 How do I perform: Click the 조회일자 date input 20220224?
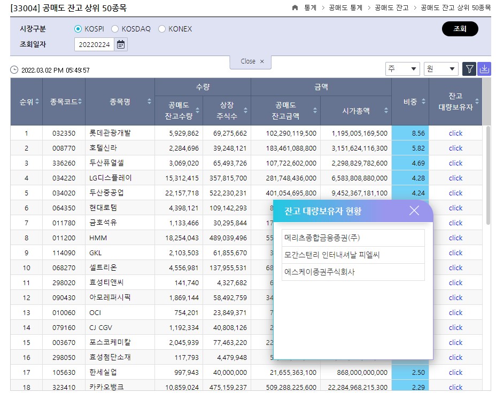click(x=94, y=44)
